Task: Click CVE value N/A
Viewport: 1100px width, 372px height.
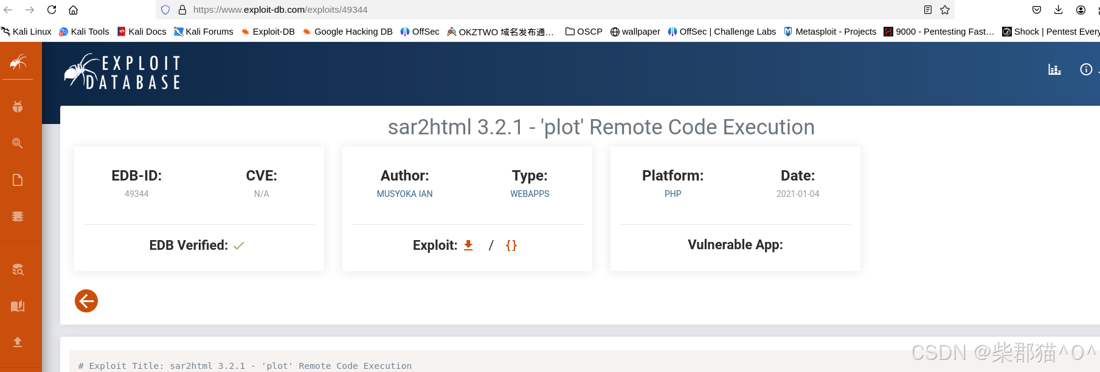Action: 261,194
